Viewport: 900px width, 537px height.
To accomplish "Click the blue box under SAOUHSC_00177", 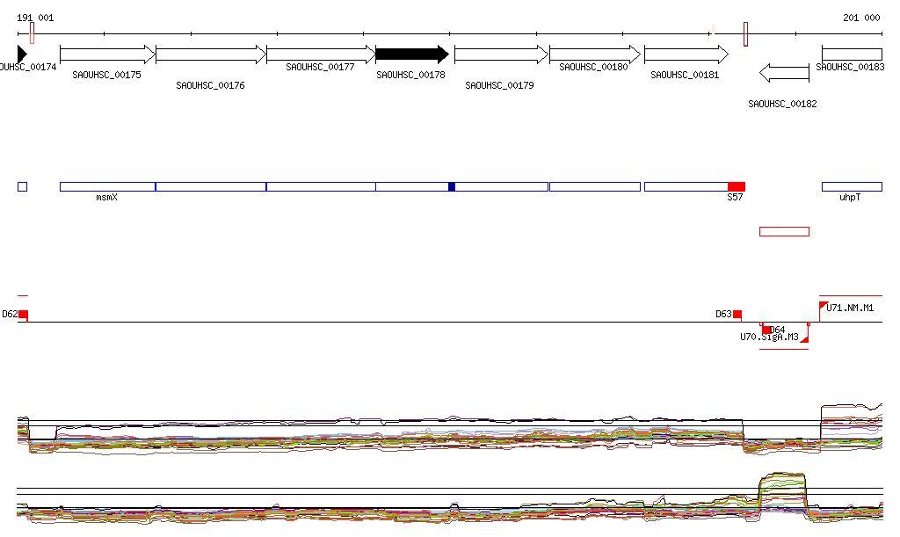I will 322,186.
